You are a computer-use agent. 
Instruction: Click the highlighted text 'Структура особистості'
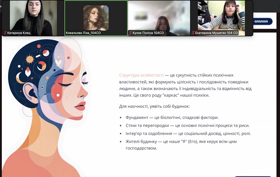pyautogui.click(x=141, y=75)
